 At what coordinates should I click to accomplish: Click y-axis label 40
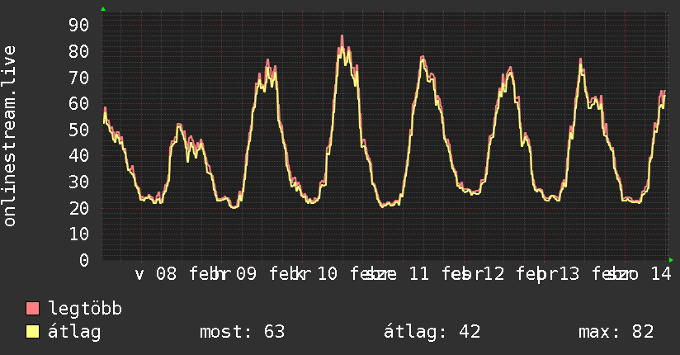[x=79, y=156]
